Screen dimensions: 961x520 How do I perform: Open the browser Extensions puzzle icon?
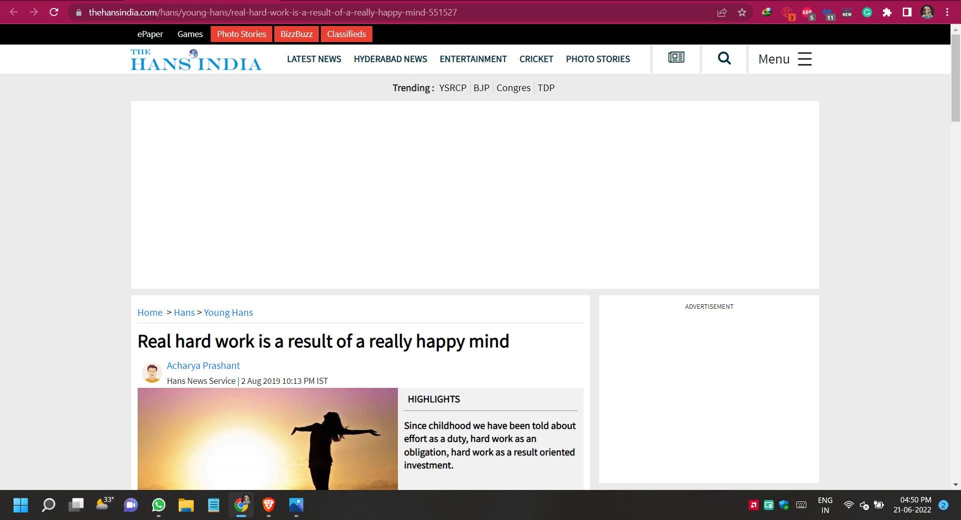click(887, 13)
